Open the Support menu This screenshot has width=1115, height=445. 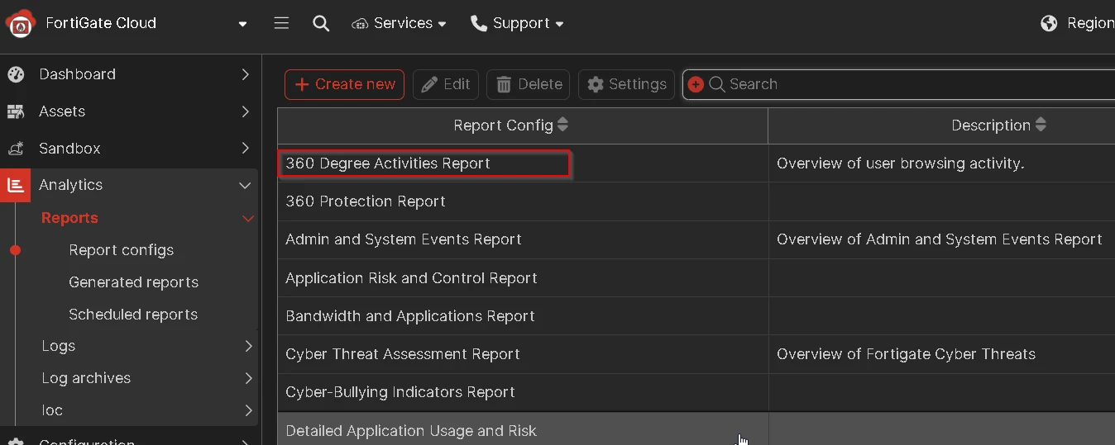point(517,23)
